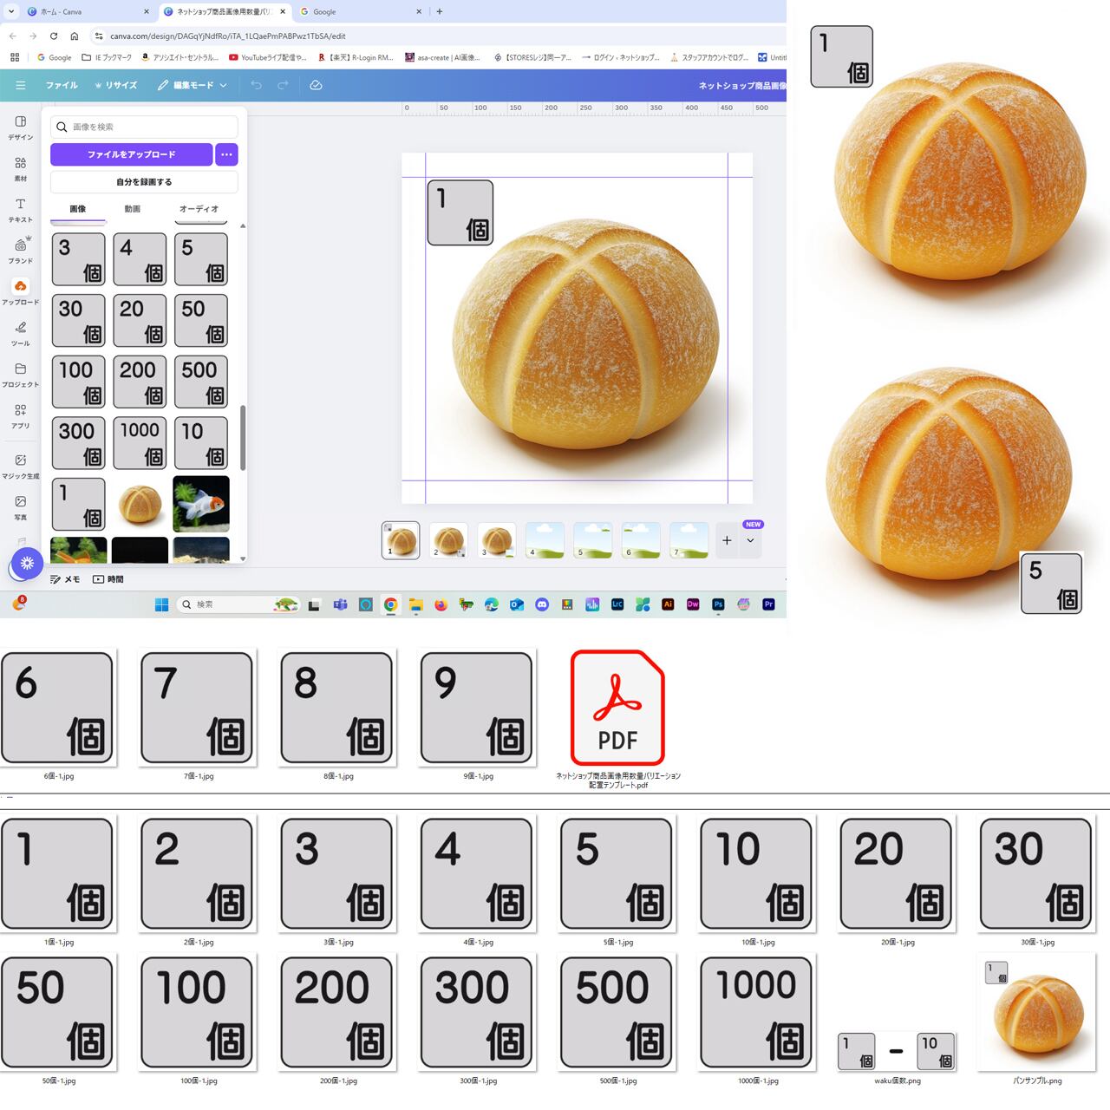Open the リサイズ (Resize) menu
This screenshot has width=1110, height=1110.
(115, 85)
